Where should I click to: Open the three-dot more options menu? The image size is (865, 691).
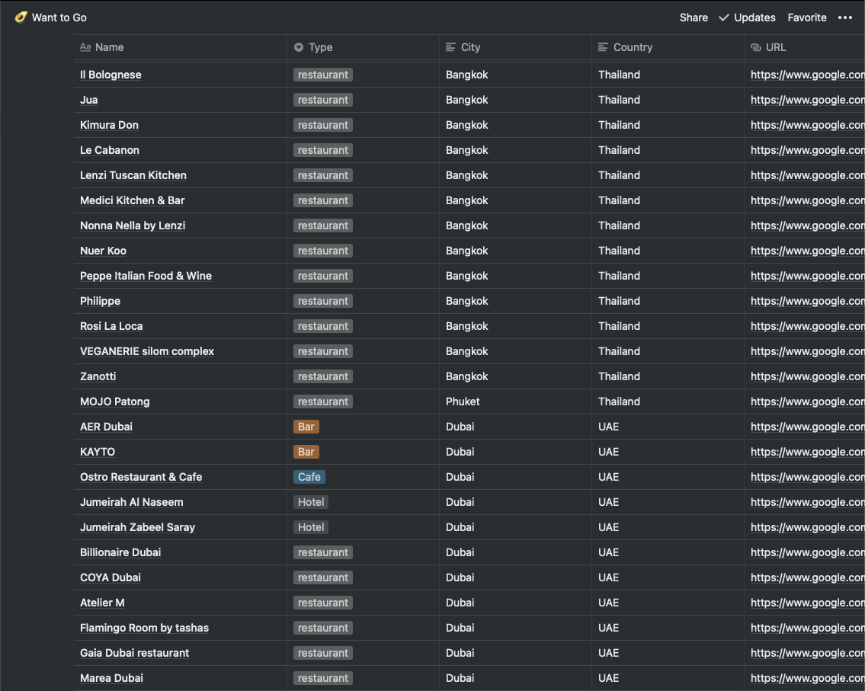click(x=844, y=18)
